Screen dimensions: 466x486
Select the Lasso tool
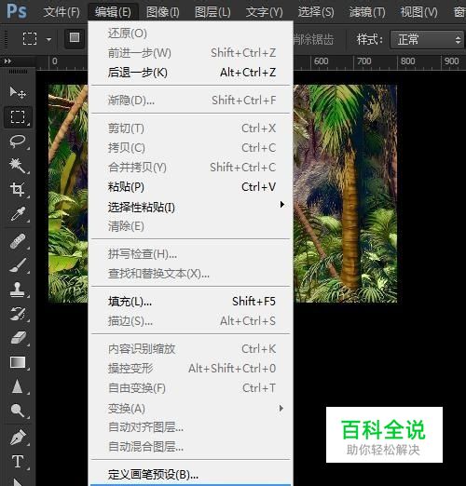(x=18, y=142)
